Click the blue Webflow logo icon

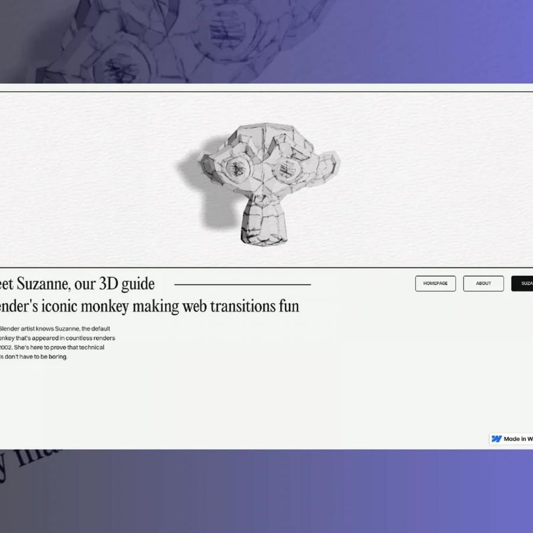point(496,438)
